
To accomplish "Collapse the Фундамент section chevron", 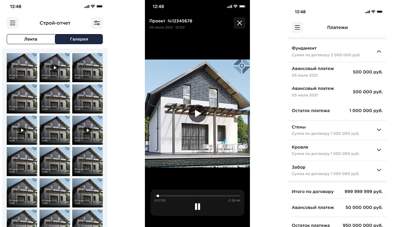I will click(x=379, y=51).
